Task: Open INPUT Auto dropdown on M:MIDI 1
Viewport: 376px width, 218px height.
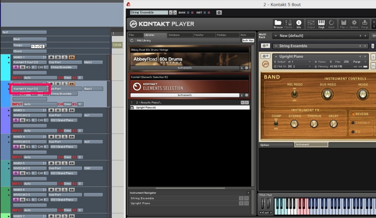Action: 40,78
